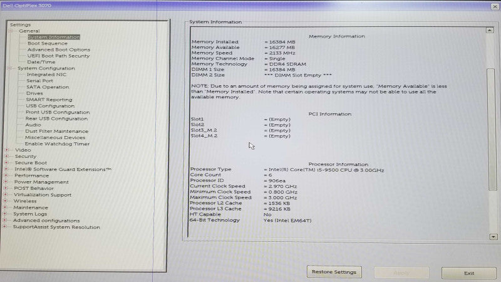Click the DIMM Slot Empty text
This screenshot has width=501, height=282.
(x=298, y=75)
